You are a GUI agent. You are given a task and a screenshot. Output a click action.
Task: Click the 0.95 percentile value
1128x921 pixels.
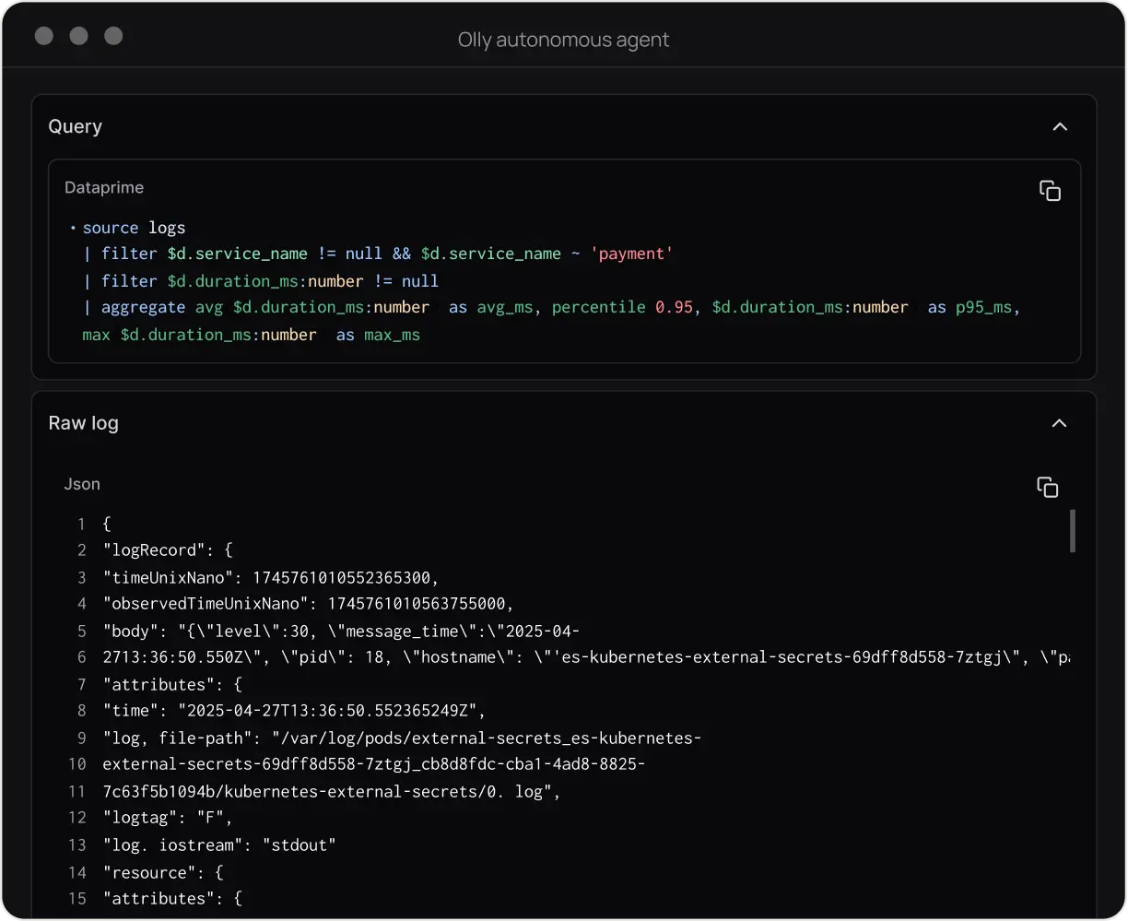674,307
